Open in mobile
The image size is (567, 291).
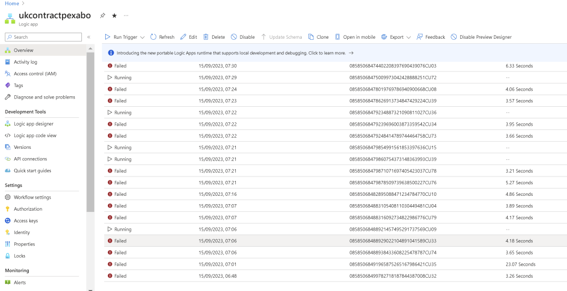[355, 37]
